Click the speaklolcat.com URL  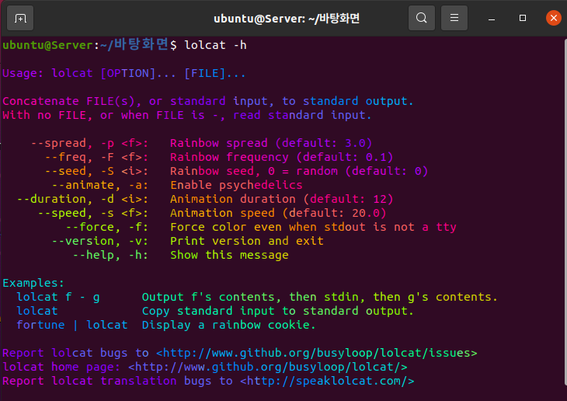click(x=327, y=381)
